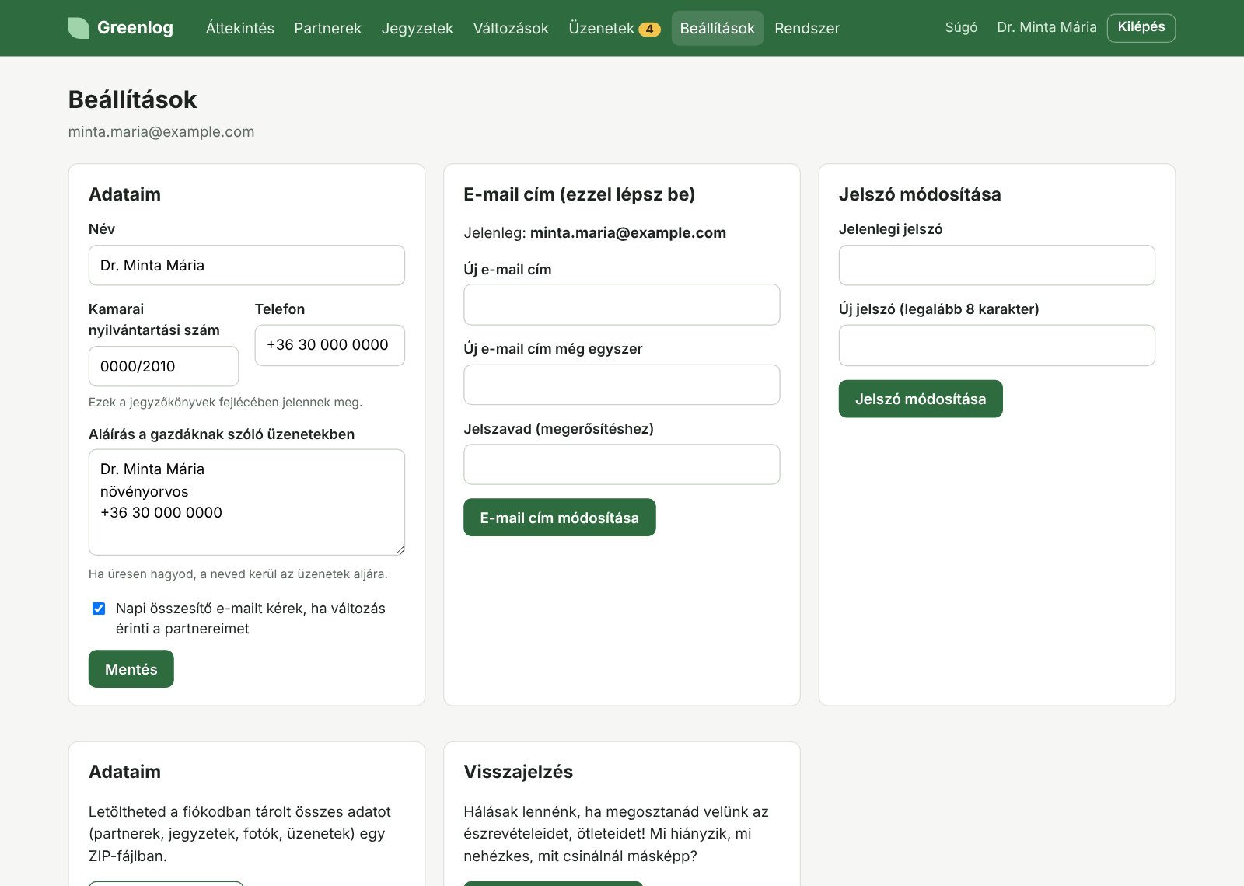Go to the Partnerek page
This screenshot has height=886, width=1244.
point(327,28)
